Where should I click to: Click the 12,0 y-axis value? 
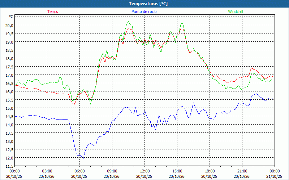10,158
